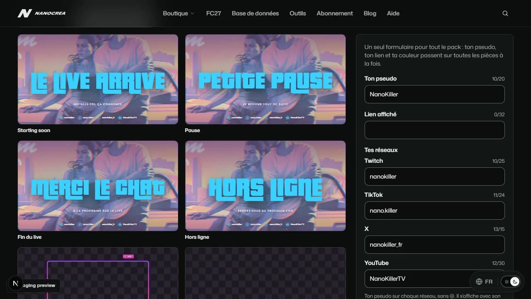Toggle the light/dark theme switch

tap(511, 282)
